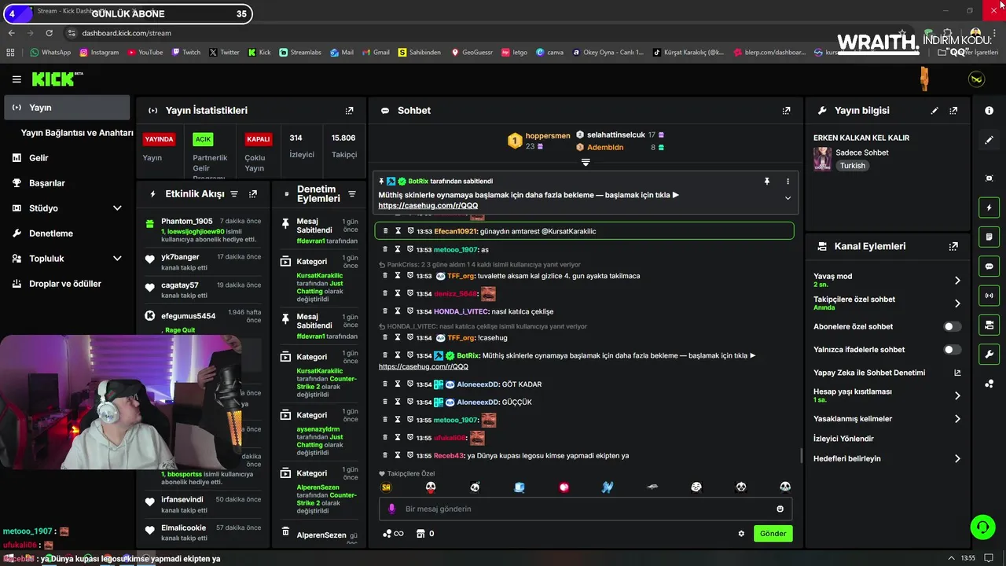Click the wrench icon in right sidebar
Image resolution: width=1006 pixels, height=566 pixels.
coord(989,354)
